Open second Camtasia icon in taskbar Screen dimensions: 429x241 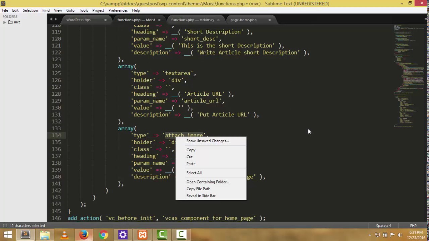pyautogui.click(x=181, y=235)
